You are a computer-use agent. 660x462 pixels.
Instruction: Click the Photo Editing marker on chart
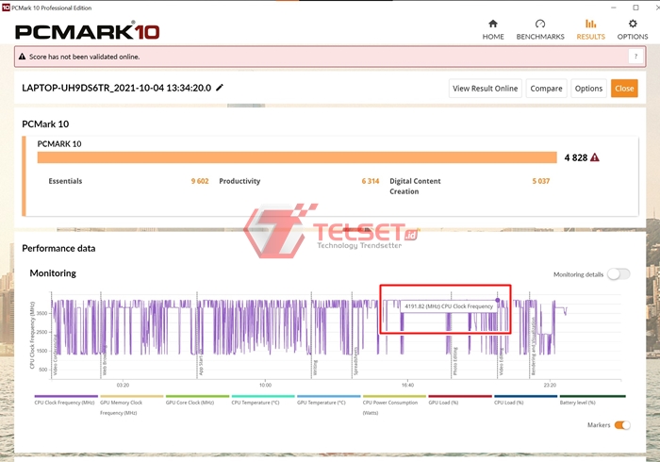(455, 362)
